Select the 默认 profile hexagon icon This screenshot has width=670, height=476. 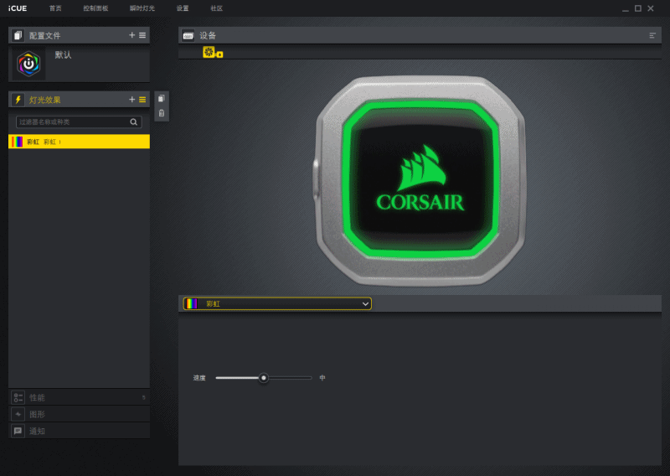point(28,64)
